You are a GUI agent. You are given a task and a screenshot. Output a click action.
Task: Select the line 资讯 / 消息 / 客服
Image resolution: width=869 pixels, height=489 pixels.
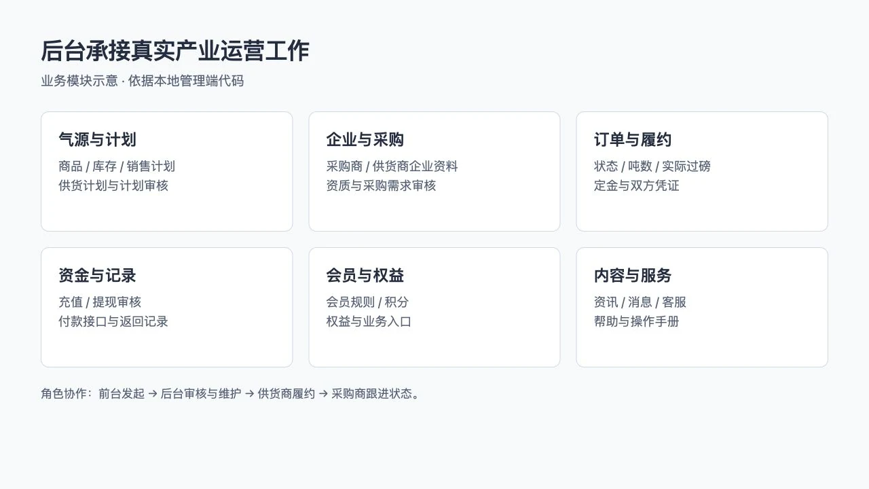pos(640,302)
